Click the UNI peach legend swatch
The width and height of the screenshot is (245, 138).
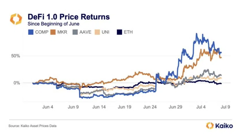pos(97,32)
